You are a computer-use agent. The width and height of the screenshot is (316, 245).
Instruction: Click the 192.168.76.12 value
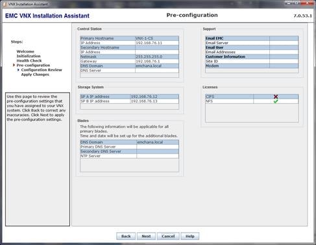tap(144, 97)
